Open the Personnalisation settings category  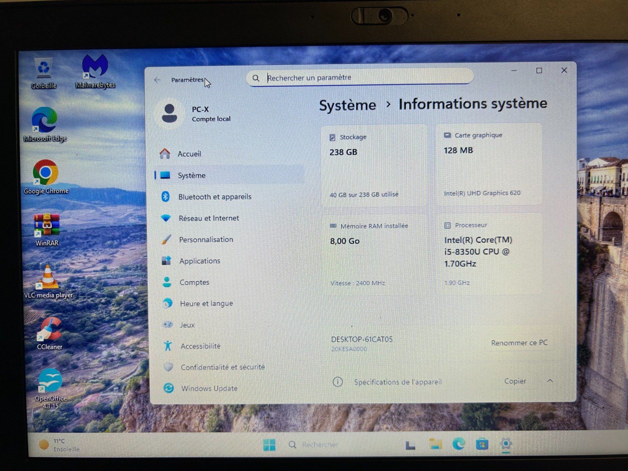pyautogui.click(x=206, y=239)
